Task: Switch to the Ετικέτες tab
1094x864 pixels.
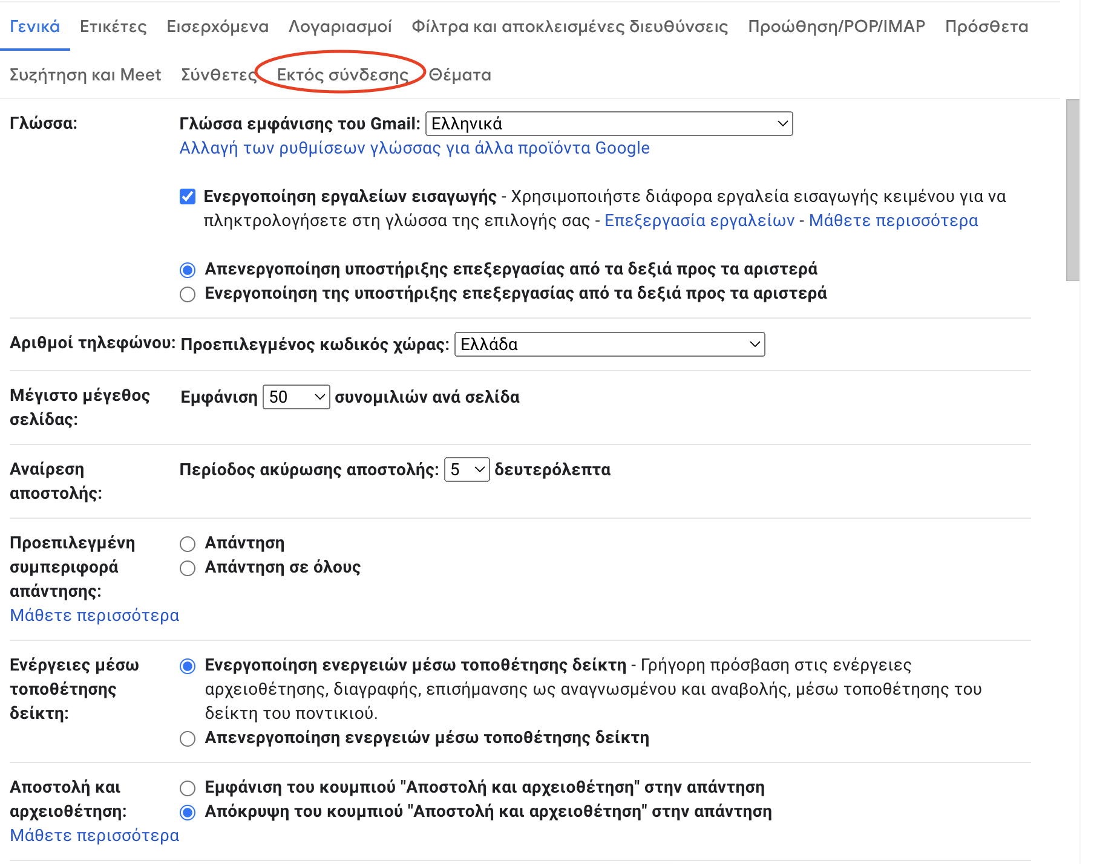Action: pos(113,27)
